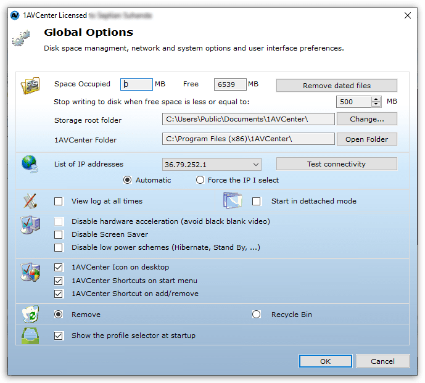Screen dimensions: 425x383
Task: Click the Storage root folder path field
Action: (249, 119)
